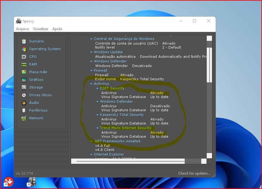Collapse the Kaspersky Total Security arrow
Viewport: 262px width, 189px height.
[x=98, y=115]
